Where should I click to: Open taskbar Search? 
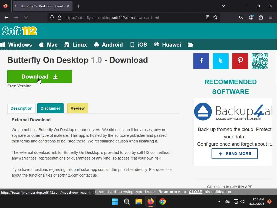click(127, 201)
